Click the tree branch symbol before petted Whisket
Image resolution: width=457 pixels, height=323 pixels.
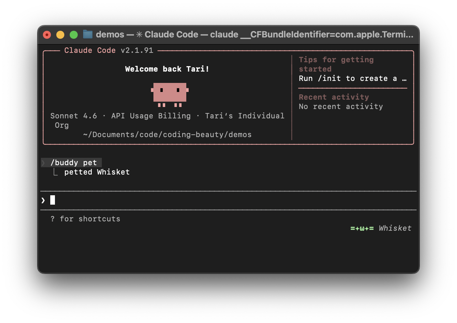point(56,172)
